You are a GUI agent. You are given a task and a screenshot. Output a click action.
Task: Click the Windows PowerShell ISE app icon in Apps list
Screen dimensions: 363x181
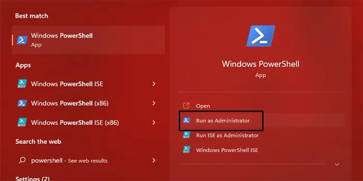point(22,84)
